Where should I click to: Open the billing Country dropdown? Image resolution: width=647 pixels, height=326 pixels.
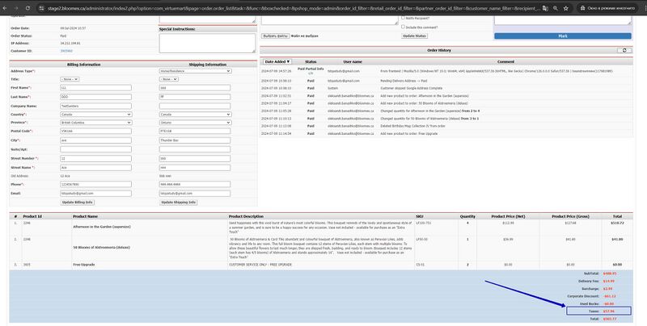[x=96, y=114]
